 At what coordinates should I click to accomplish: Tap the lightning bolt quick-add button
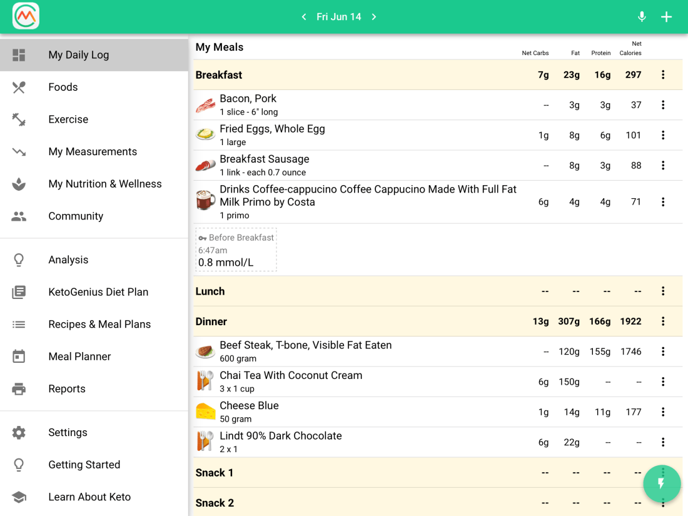[x=662, y=483]
